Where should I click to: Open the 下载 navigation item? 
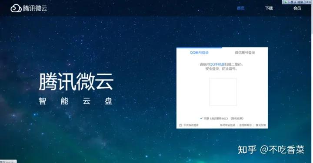(269, 8)
